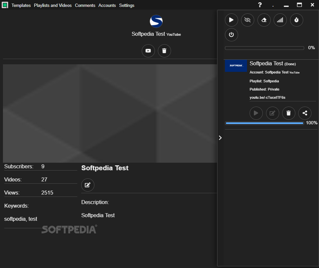The image size is (319, 268).
Task: Click 'Published: Private' status text
Action: [x=264, y=89]
